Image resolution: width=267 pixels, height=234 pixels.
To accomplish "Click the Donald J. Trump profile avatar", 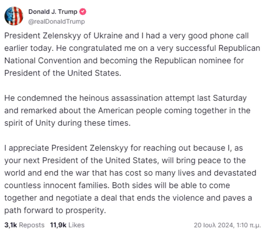I will click(x=14, y=16).
